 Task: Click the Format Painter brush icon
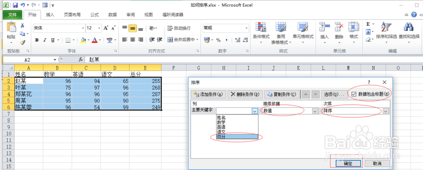pos(22,42)
